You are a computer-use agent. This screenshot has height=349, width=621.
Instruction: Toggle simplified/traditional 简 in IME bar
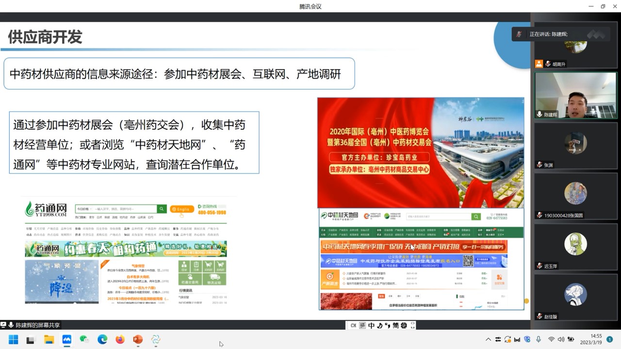coord(395,325)
